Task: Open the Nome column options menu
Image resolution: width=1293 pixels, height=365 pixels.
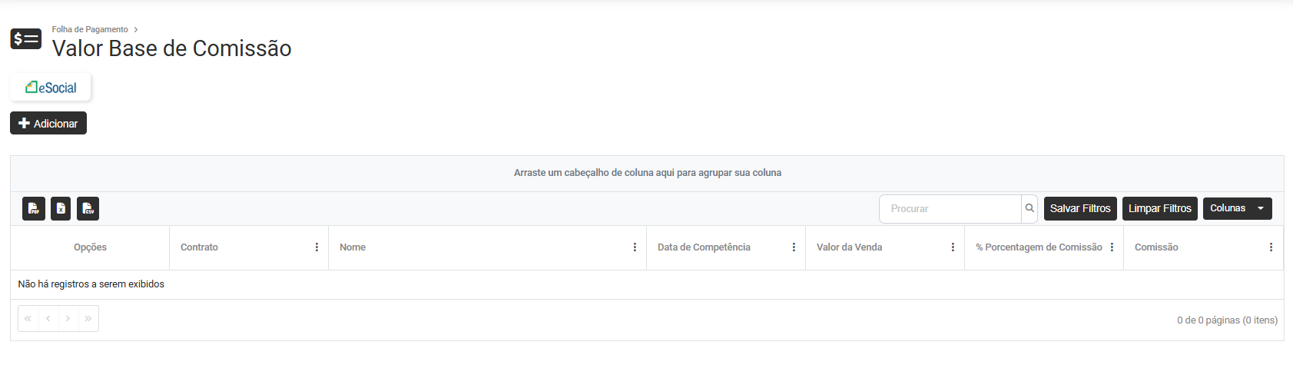Action: [635, 247]
